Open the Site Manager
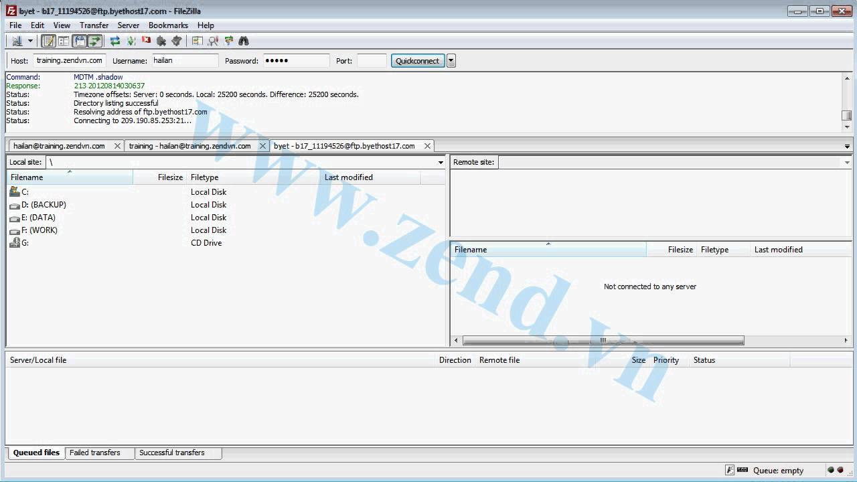 click(17, 41)
